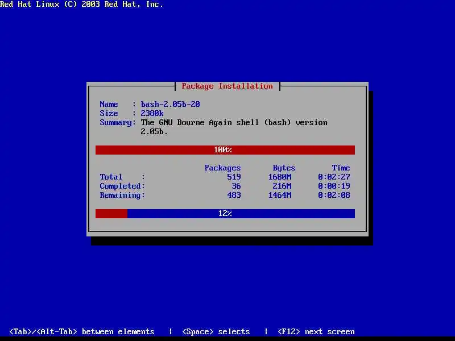Image resolution: width=455 pixels, height=341 pixels.
Task: Click the F12 next screen hint
Action: pos(316,331)
